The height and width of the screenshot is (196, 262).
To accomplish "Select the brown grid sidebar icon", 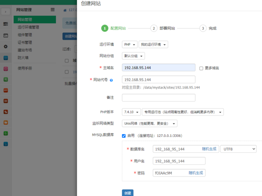I will [x=5, y=101].
